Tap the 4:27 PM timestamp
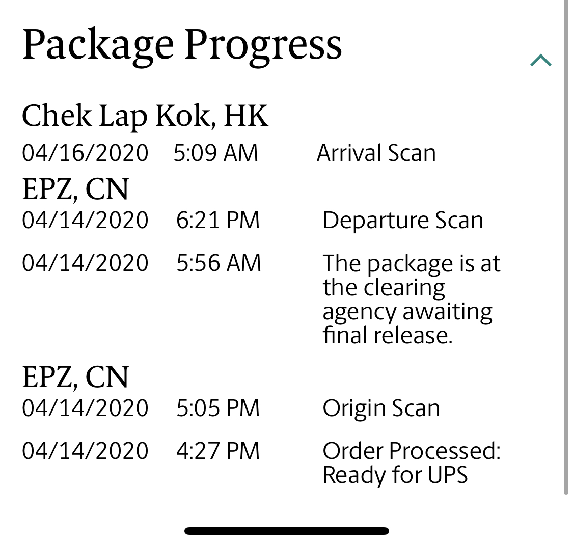The height and width of the screenshot is (547, 573). [x=218, y=451]
